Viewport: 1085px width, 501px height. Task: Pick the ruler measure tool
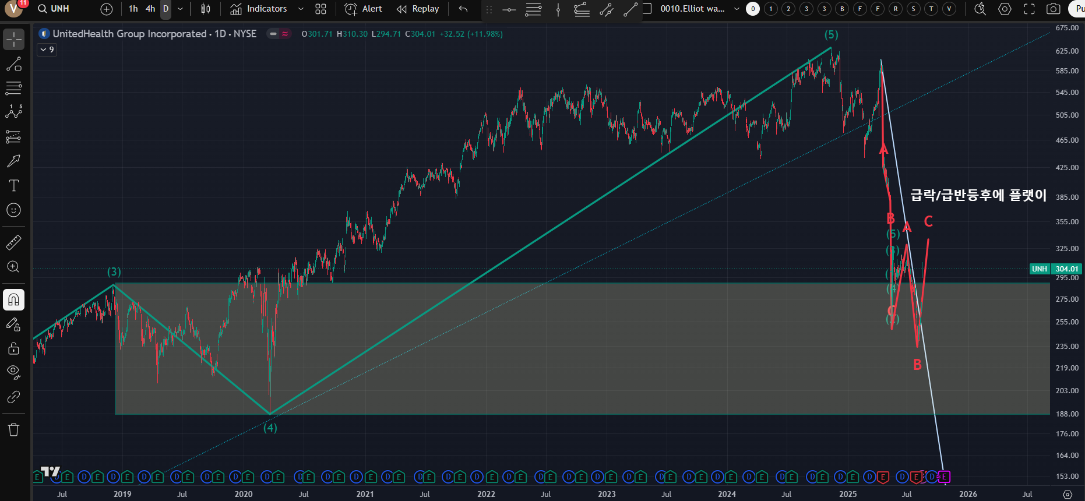[x=13, y=242]
